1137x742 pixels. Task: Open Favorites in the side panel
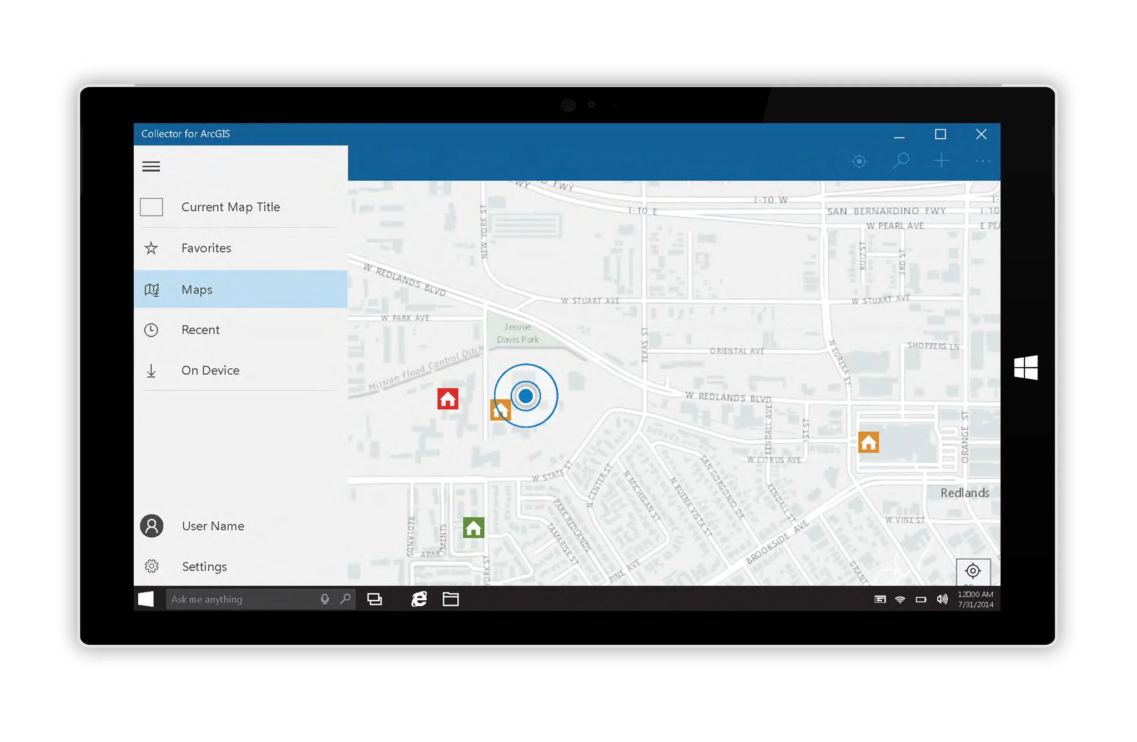click(x=206, y=248)
